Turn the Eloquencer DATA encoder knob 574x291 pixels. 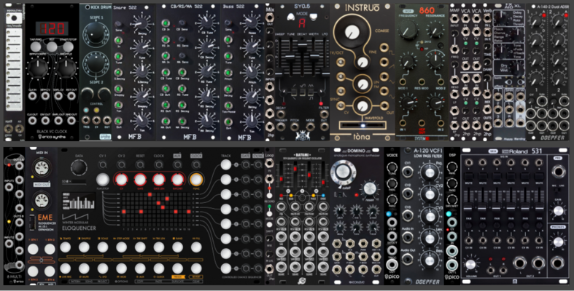79,167
